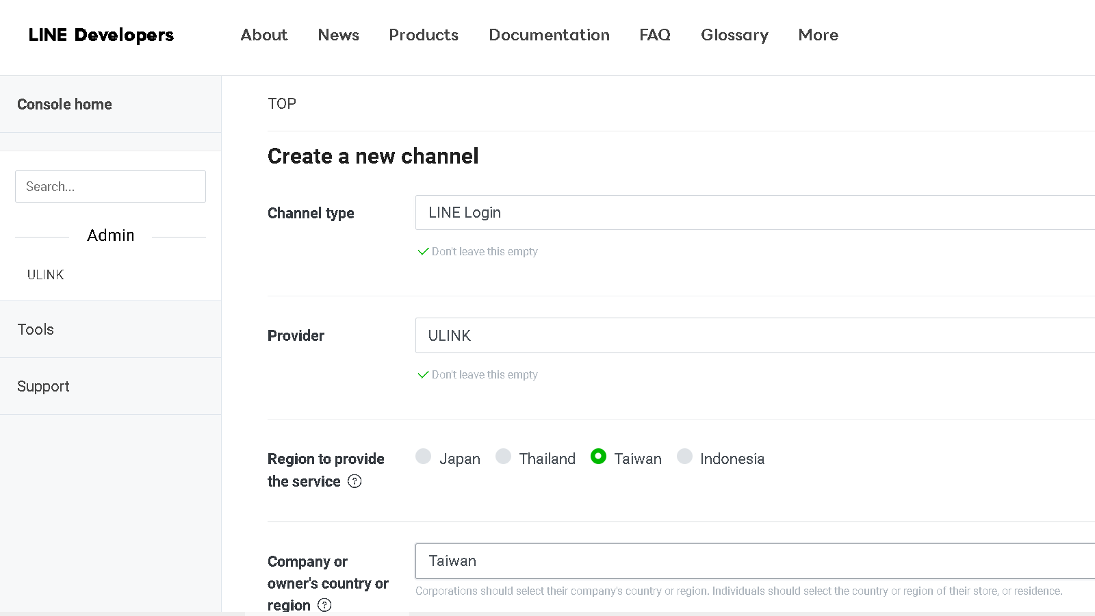Expand the More menu
The image size is (1095, 616).
coord(818,35)
